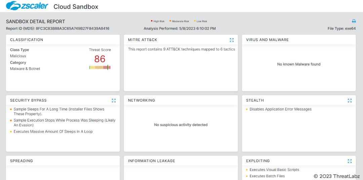Click the threat score gauge bar
The image size is (363, 180).
[x=100, y=67]
